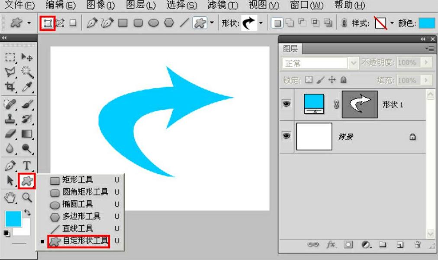The image size is (438, 260).
Task: Select the Healing Brush tool
Action: point(10,104)
